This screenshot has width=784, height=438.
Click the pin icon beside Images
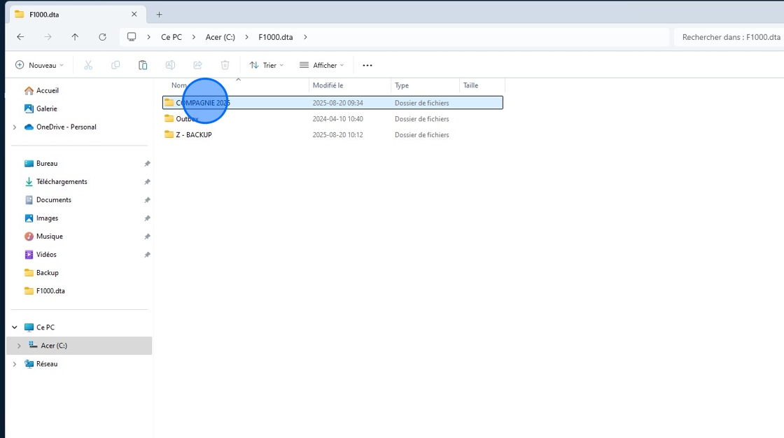click(147, 218)
